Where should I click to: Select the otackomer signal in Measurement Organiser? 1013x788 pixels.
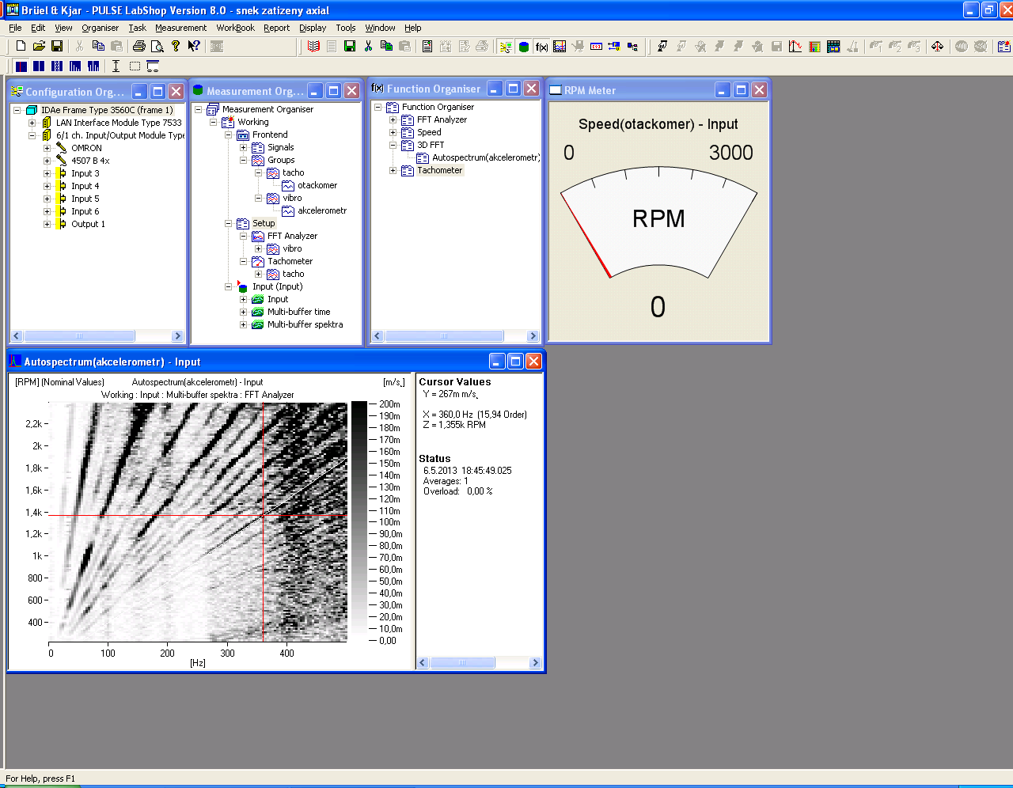[317, 185]
